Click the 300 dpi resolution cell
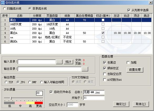 (x=37, y=41)
